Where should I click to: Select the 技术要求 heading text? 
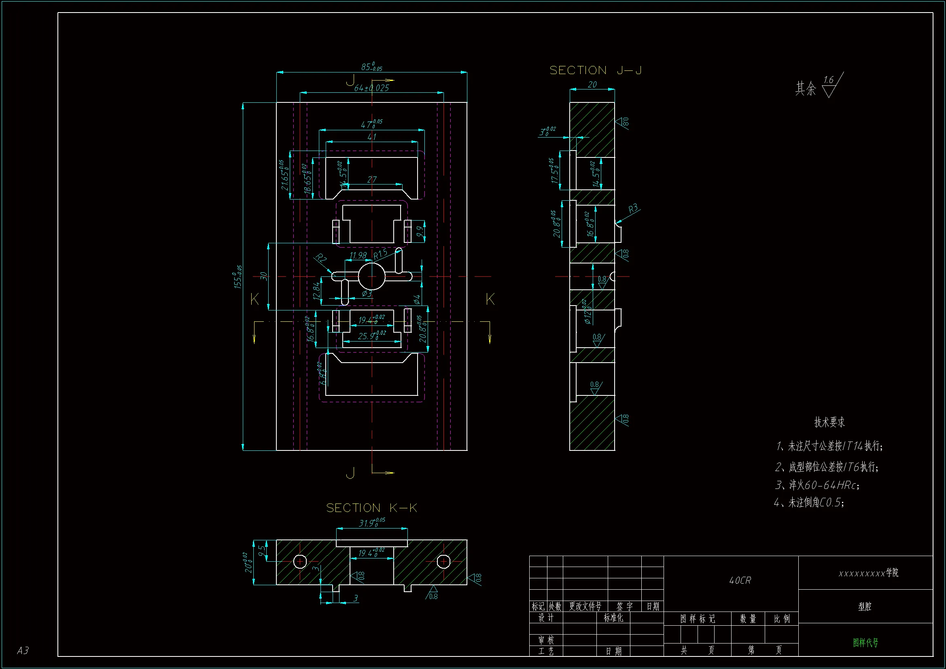(x=829, y=422)
